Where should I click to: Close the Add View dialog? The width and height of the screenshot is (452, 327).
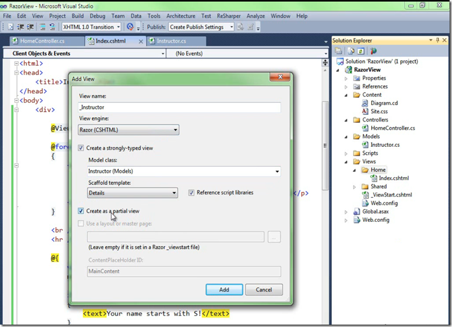tap(280, 77)
